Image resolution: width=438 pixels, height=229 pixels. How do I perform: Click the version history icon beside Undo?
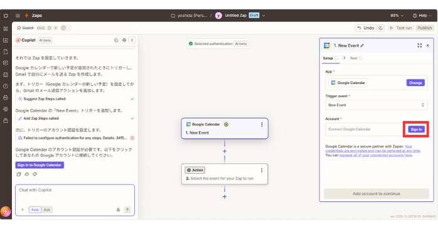381,28
